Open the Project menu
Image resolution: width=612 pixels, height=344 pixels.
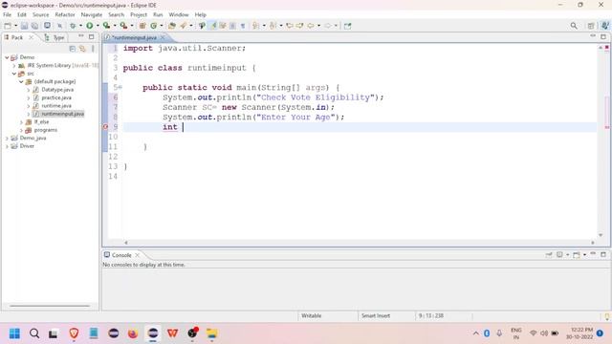[139, 14]
